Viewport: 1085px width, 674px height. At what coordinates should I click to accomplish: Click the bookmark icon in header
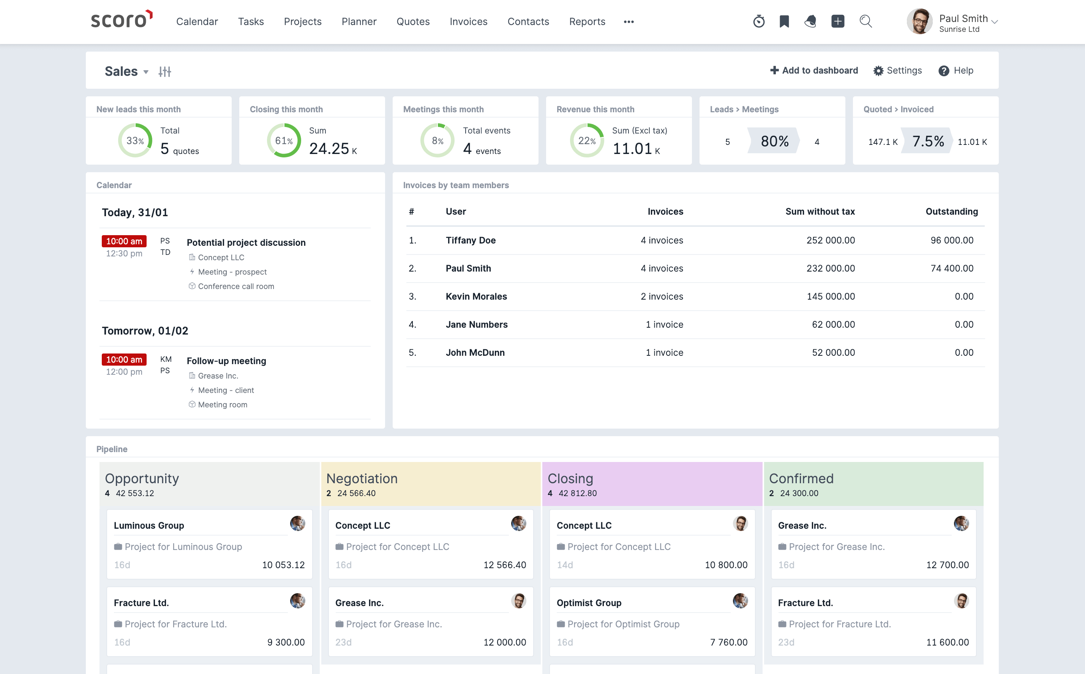click(x=784, y=21)
